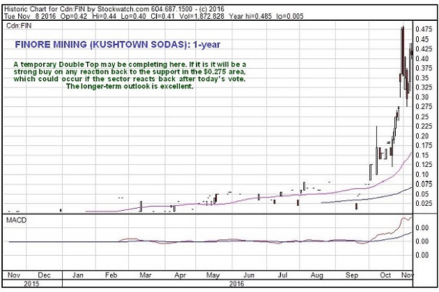Click the 0.225 price axis label
This screenshot has width=439, height=292.
pyautogui.click(x=424, y=127)
